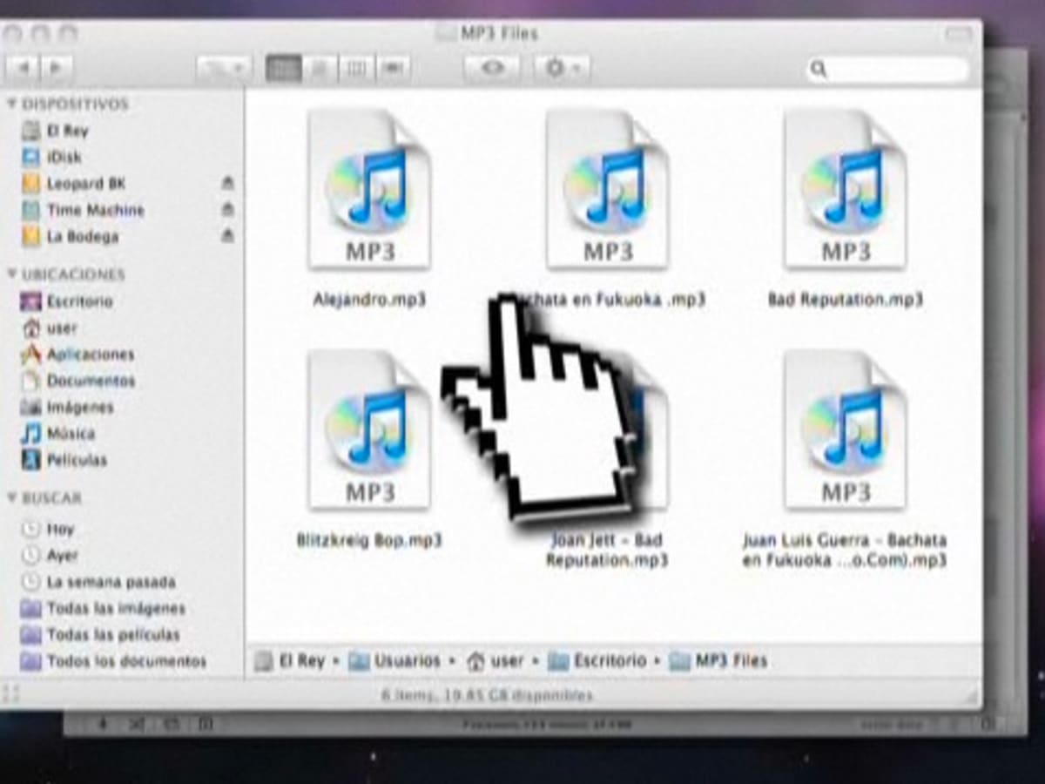Switch to column view
Screen dimensions: 1045x784
click(x=356, y=68)
